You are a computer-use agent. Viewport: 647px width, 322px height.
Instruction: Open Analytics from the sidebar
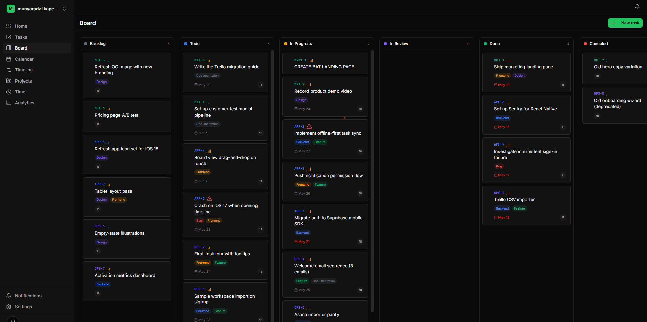click(37, 103)
